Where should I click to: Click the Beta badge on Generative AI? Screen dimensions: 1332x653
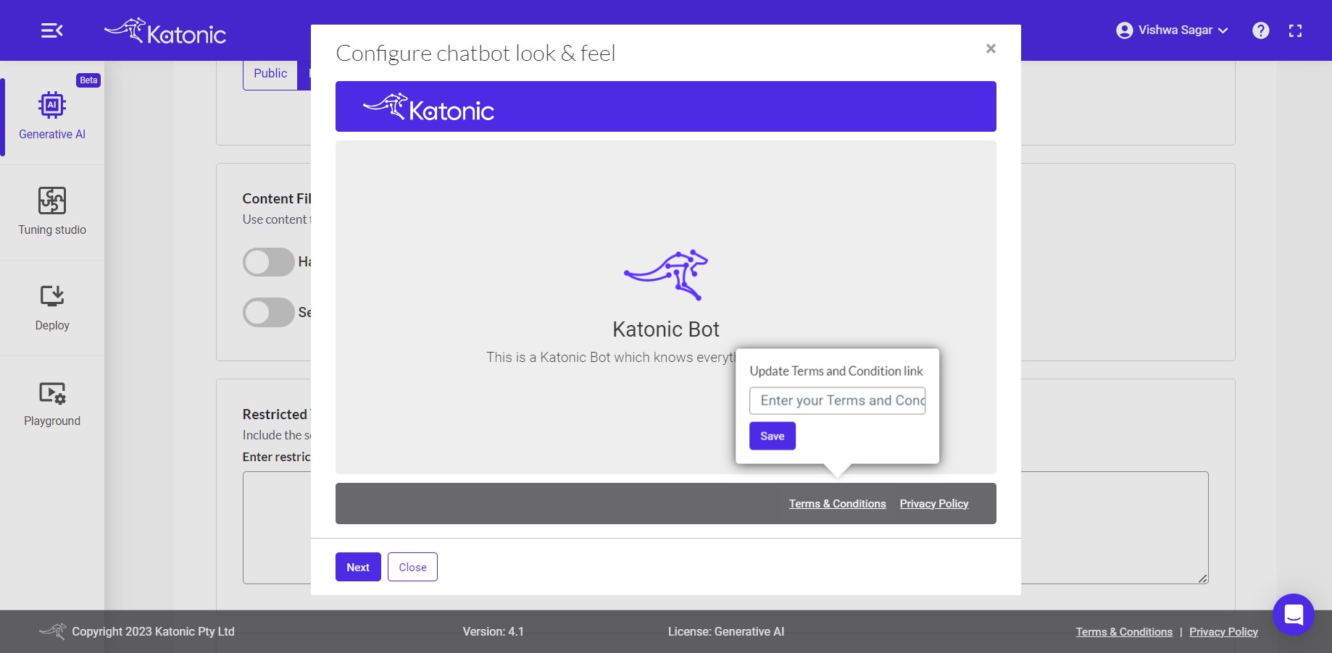(88, 80)
